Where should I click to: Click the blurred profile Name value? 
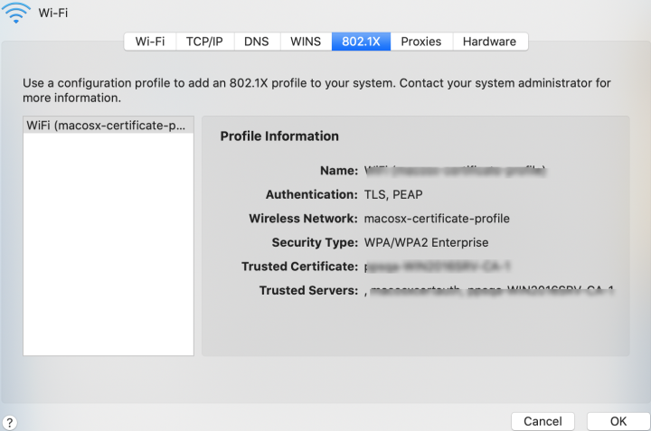pyautogui.click(x=455, y=170)
